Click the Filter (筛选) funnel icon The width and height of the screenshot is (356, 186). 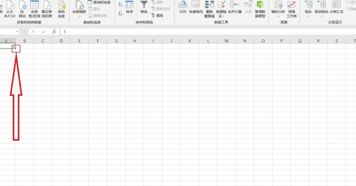(x=144, y=5)
